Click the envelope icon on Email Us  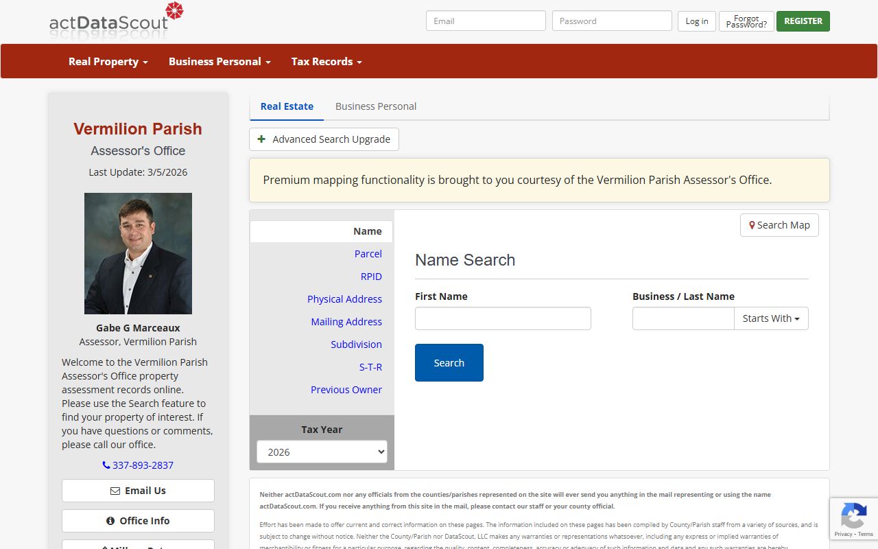[x=115, y=491]
